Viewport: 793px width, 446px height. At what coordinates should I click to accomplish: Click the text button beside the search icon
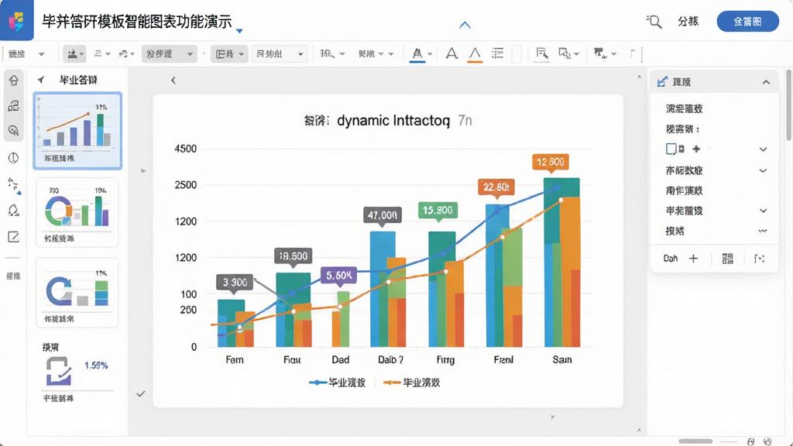[688, 21]
